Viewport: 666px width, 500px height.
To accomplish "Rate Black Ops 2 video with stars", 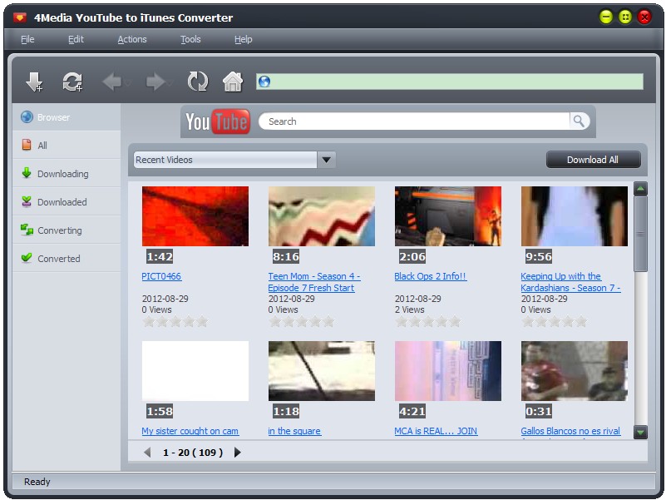I will click(427, 322).
